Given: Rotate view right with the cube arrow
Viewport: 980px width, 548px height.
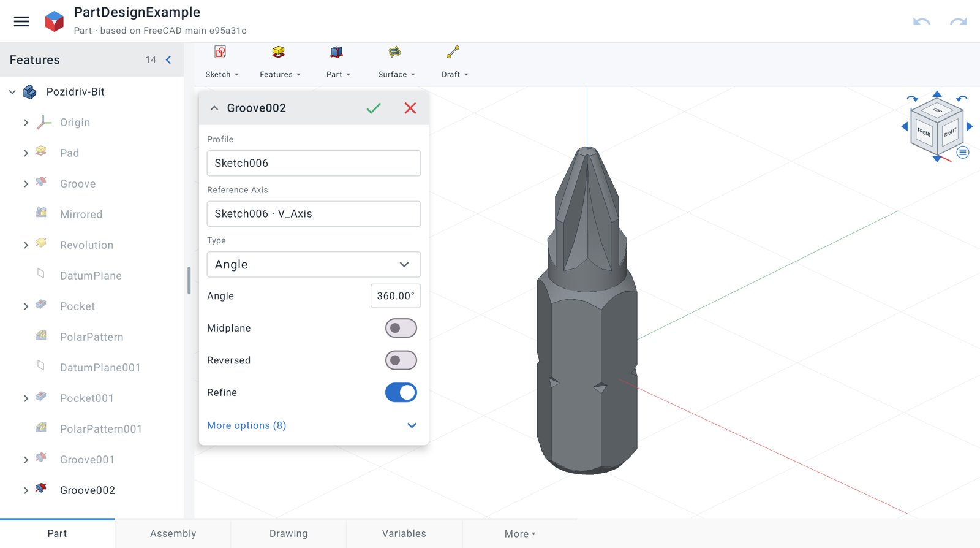Looking at the screenshot, I should pyautogui.click(x=970, y=126).
